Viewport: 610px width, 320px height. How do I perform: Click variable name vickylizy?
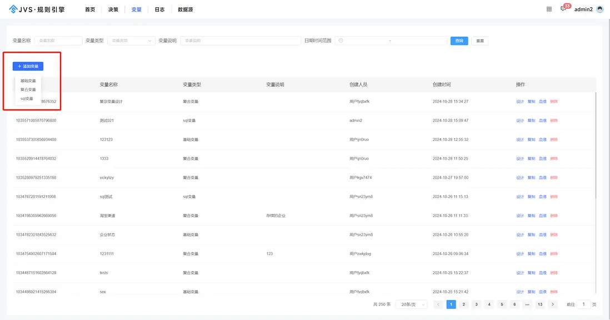pos(107,178)
